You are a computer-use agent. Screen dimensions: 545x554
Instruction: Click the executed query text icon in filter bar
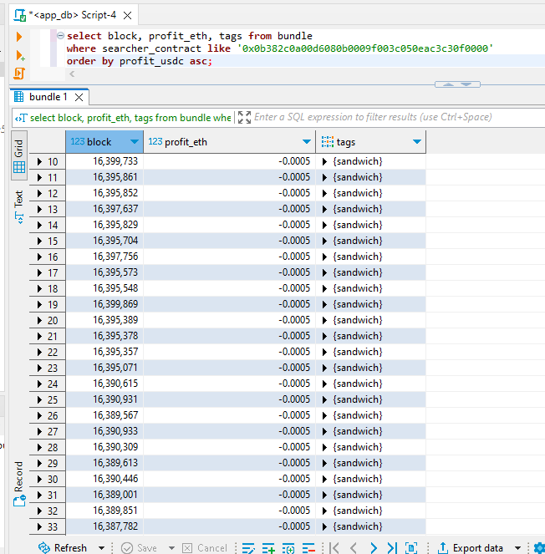tap(21, 118)
